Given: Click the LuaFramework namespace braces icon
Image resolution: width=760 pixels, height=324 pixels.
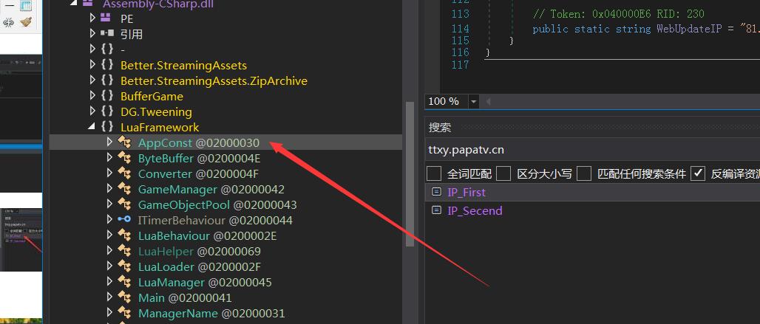Looking at the screenshot, I should (107, 128).
